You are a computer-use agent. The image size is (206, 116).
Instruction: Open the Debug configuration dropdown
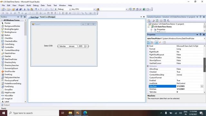[70, 9]
